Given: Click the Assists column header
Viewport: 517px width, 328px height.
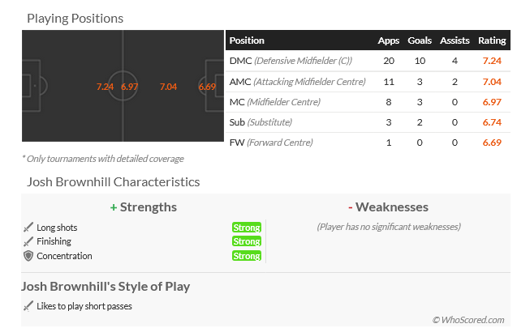Looking at the screenshot, I should pyautogui.click(x=455, y=40).
